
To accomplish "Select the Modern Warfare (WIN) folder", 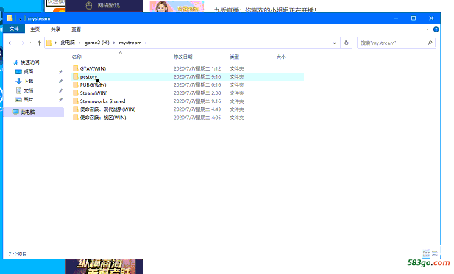I will pyautogui.click(x=107, y=109).
